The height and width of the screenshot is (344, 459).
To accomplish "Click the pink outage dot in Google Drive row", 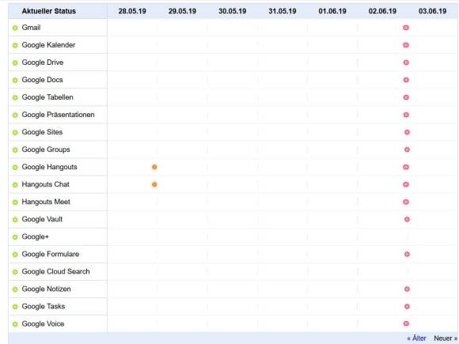I will pos(406,62).
